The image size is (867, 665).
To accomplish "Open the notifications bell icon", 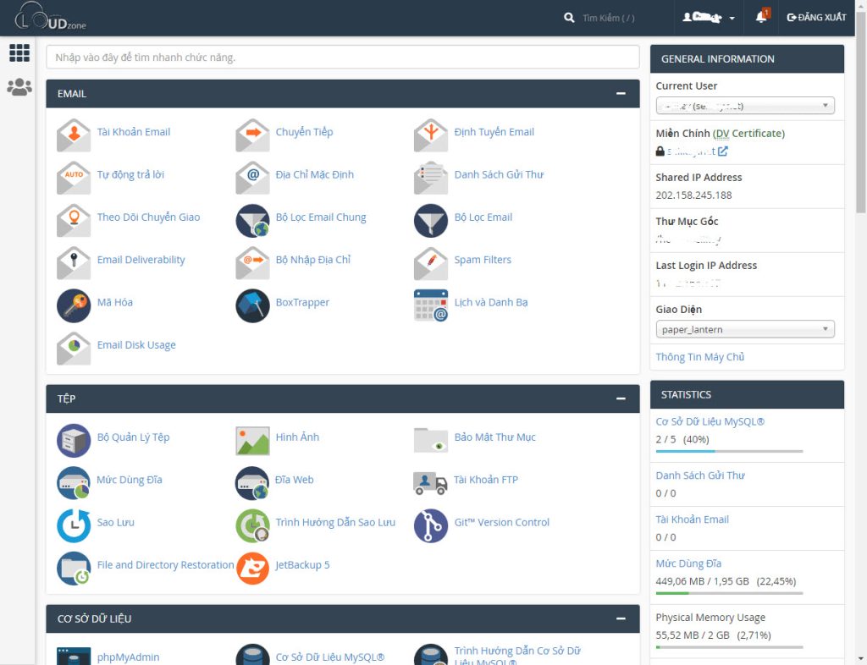I will (760, 18).
